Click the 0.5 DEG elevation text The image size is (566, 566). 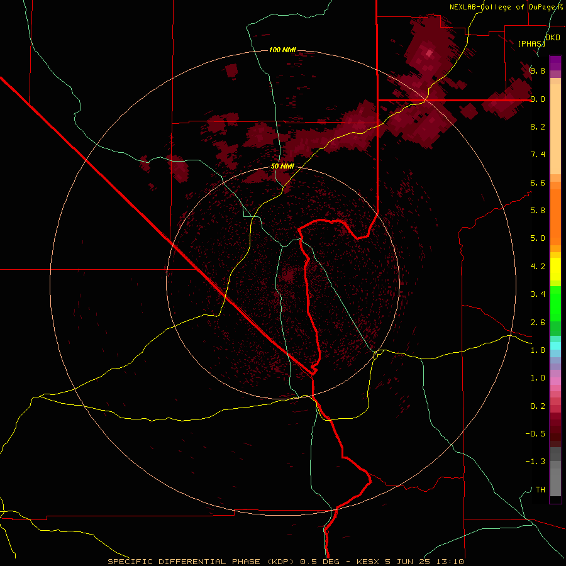point(320,562)
